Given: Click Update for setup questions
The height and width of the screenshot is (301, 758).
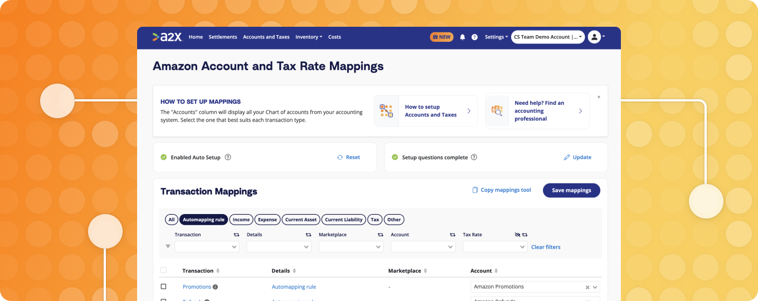Looking at the screenshot, I should (x=577, y=157).
